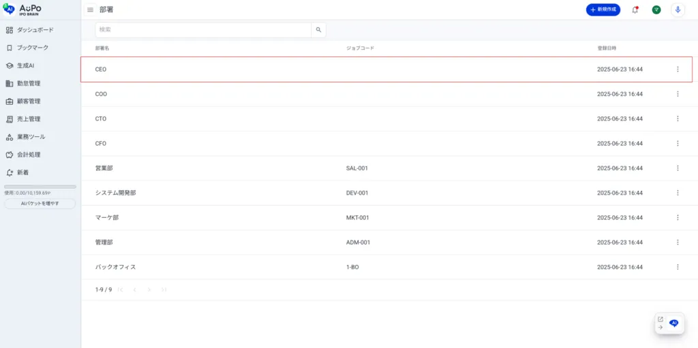The image size is (698, 348).
Task: Click the search magnifier icon
Action: [x=318, y=30]
